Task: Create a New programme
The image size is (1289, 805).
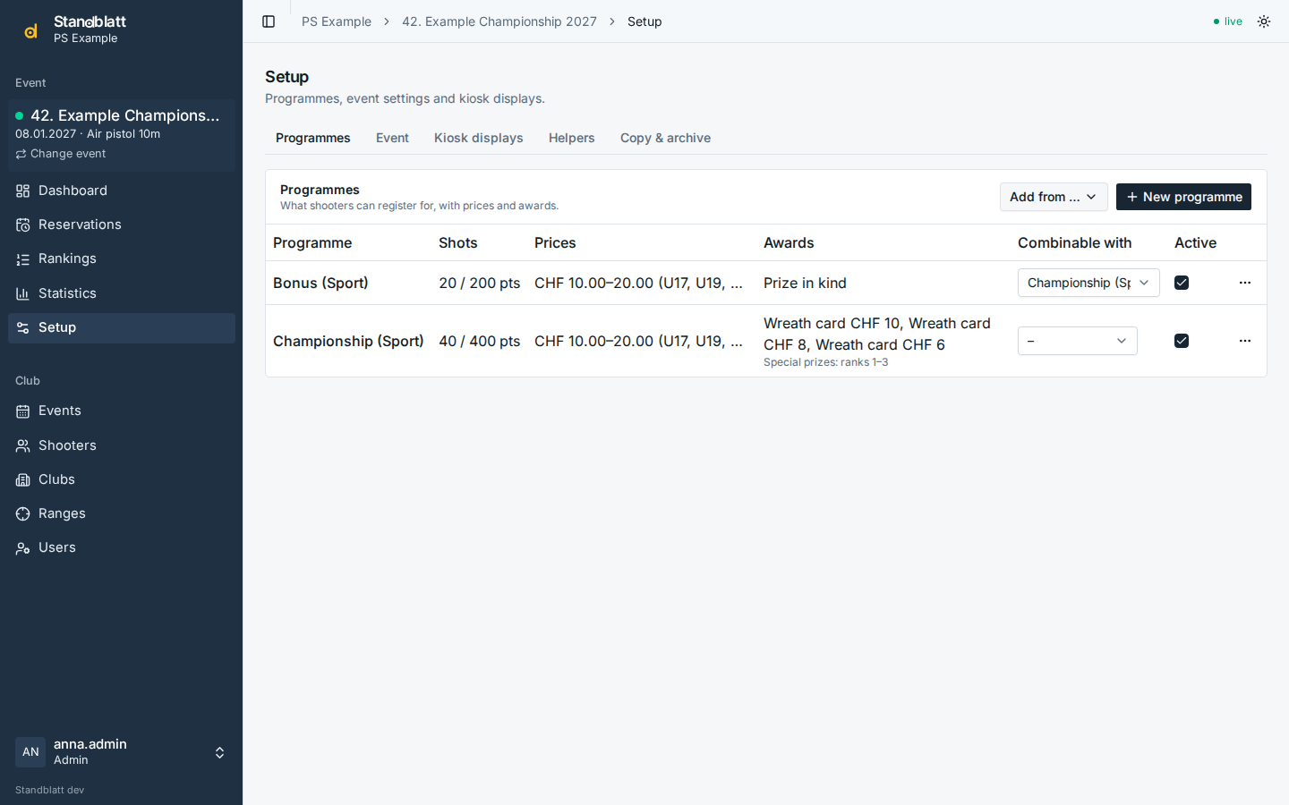Action: pos(1183,197)
